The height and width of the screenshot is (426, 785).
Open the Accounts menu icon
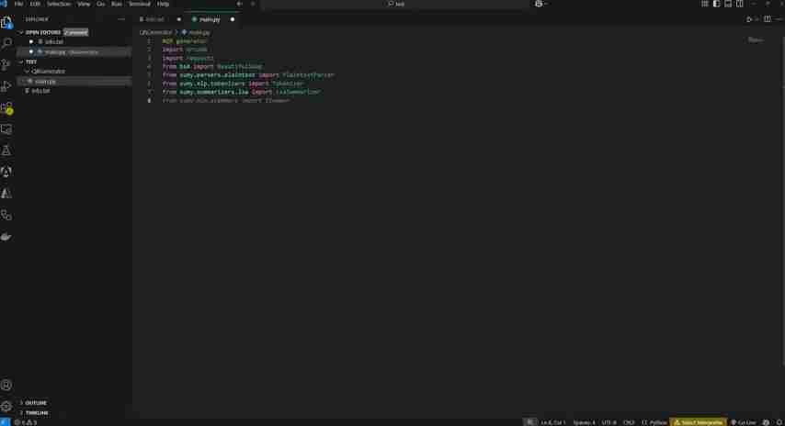coord(6,385)
